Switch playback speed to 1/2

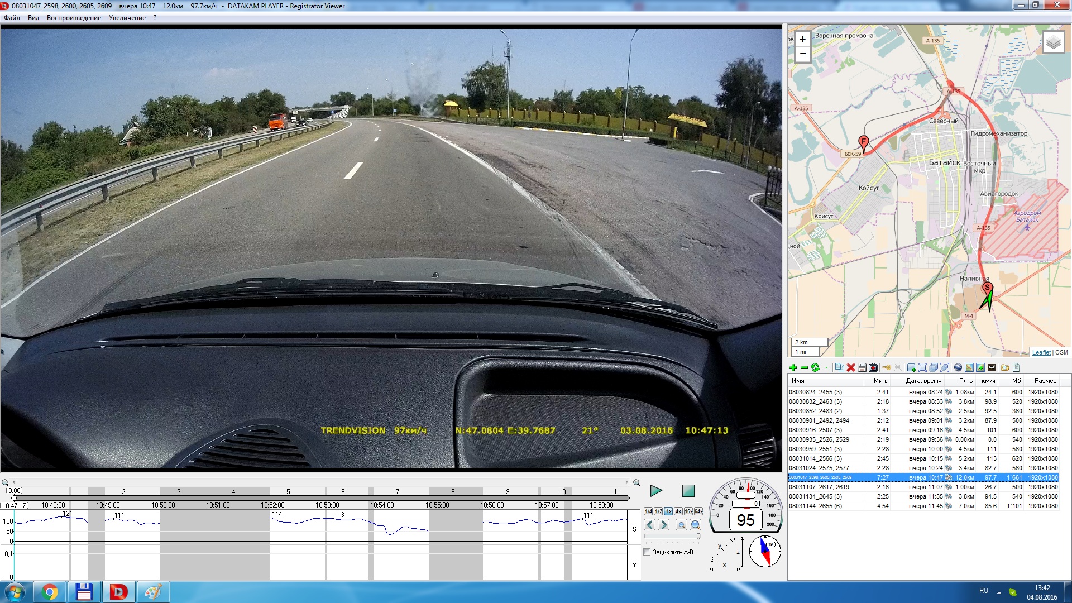pyautogui.click(x=658, y=511)
